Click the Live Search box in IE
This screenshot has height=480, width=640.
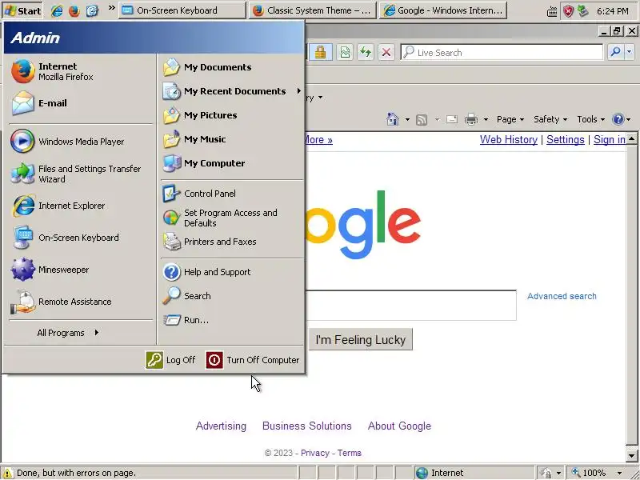pyautogui.click(x=502, y=52)
